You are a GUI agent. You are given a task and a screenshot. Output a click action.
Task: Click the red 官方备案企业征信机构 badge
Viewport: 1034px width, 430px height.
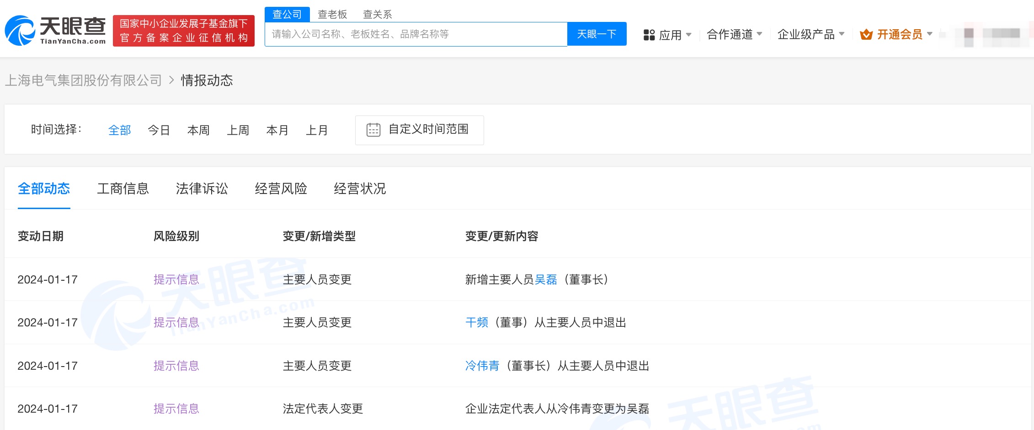(184, 31)
